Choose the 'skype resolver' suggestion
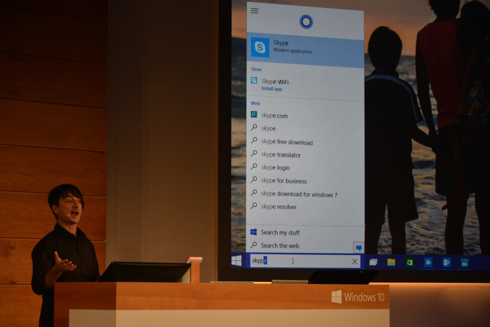This screenshot has height=327, width=490. point(278,207)
